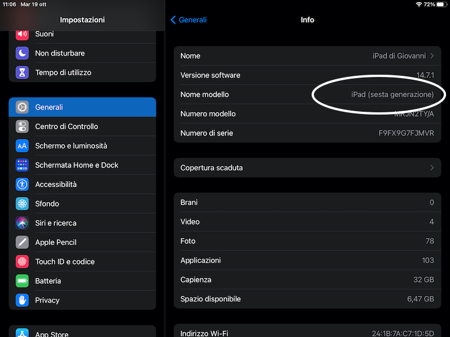The width and height of the screenshot is (450, 337).
Task: Tap the Indirizzo Wi-Fi address value
Action: [x=403, y=334]
